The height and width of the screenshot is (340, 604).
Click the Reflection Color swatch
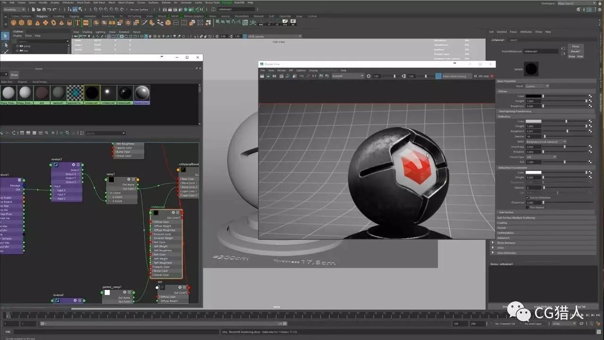533,121
